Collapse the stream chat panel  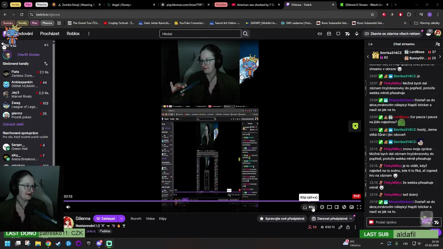[x=370, y=44]
